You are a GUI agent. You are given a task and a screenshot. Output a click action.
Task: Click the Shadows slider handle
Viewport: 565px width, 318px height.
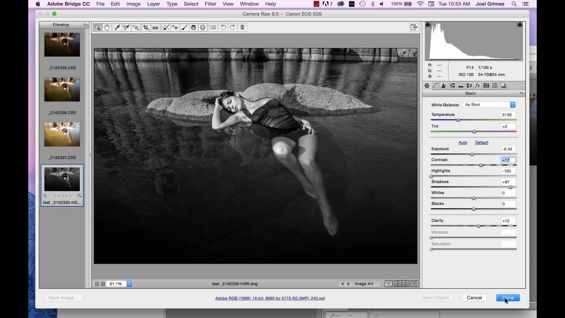pyautogui.click(x=510, y=187)
